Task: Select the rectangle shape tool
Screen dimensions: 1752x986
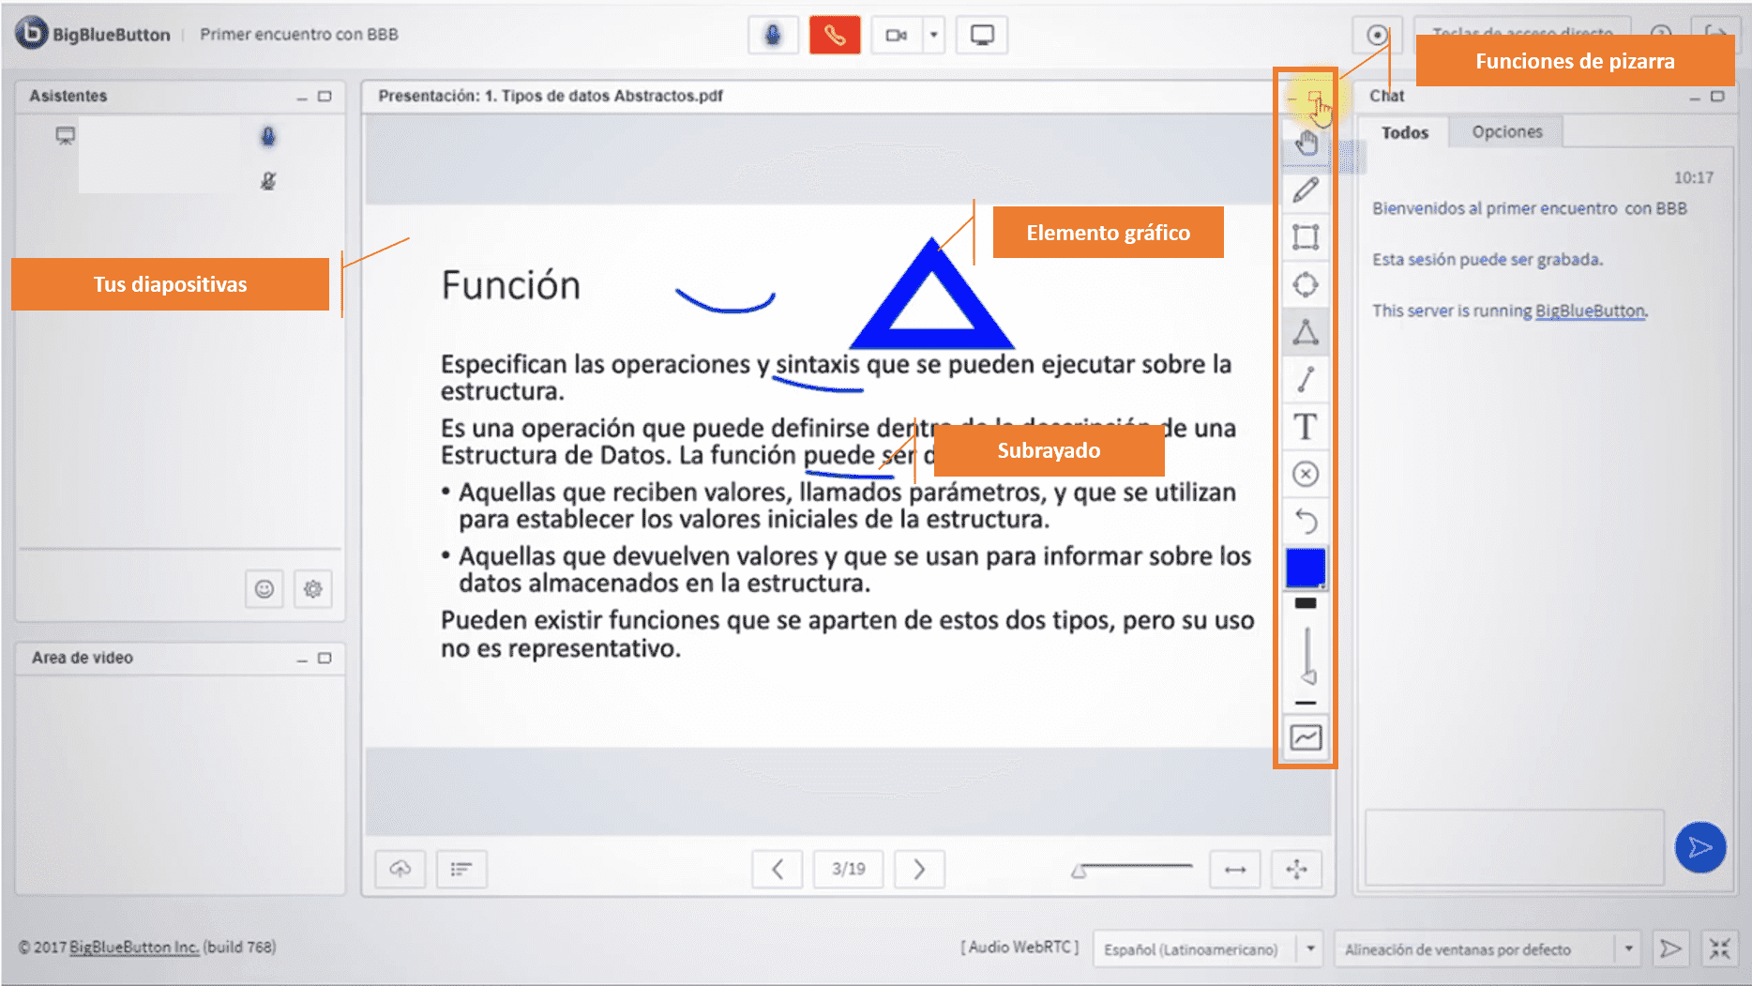Action: [x=1306, y=237]
